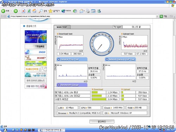Image resolution: width=176 pixels, height=132 pixels.
Task: Click the result confirmation button below the panel
Action: [102, 121]
